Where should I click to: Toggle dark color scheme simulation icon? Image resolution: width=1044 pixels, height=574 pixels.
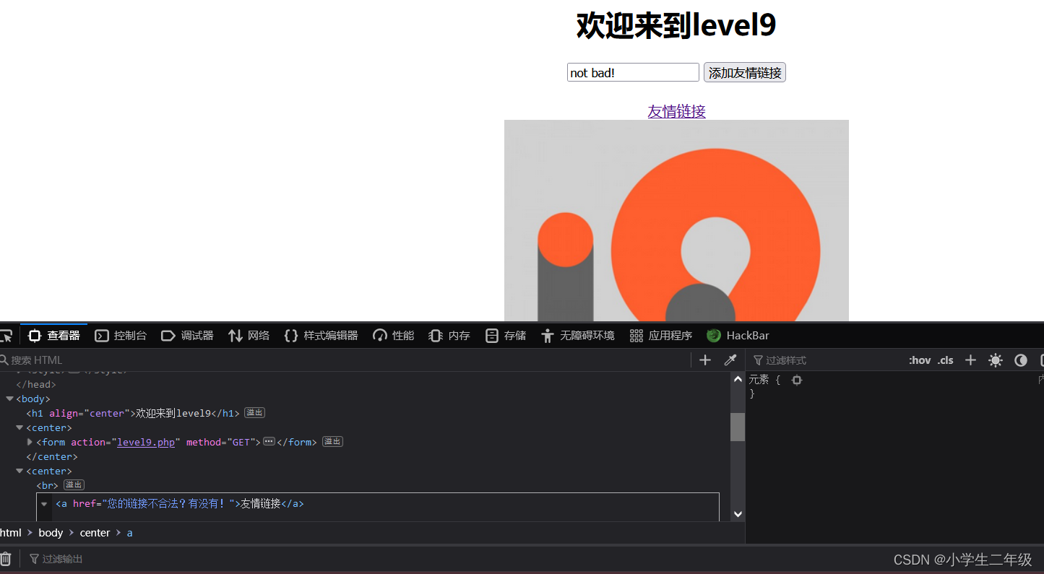point(1021,360)
